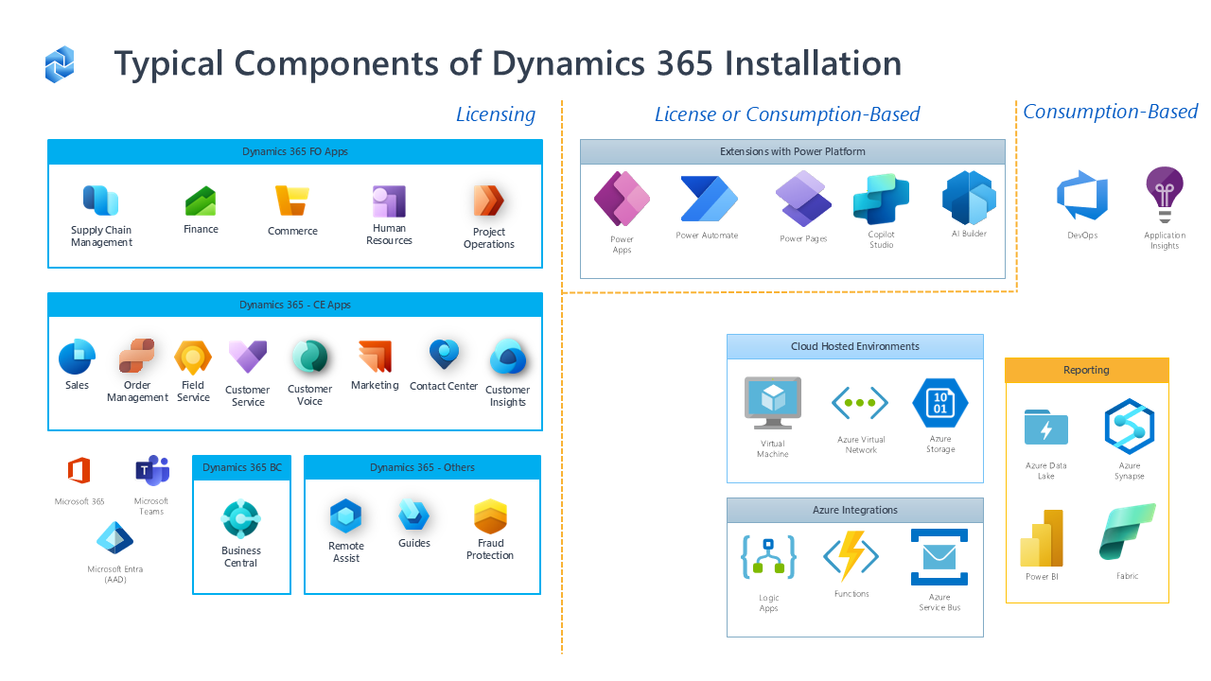
Task: Click the Customer Service icon
Action: point(248,358)
